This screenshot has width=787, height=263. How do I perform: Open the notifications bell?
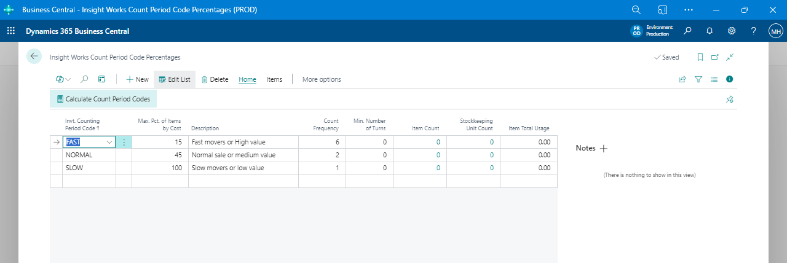coord(710,31)
